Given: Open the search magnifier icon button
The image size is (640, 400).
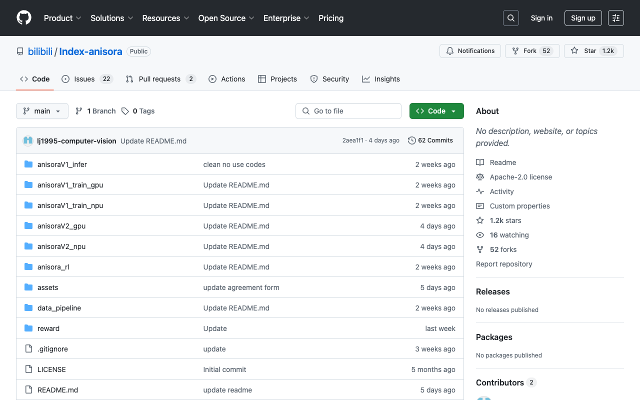Looking at the screenshot, I should tap(511, 18).
